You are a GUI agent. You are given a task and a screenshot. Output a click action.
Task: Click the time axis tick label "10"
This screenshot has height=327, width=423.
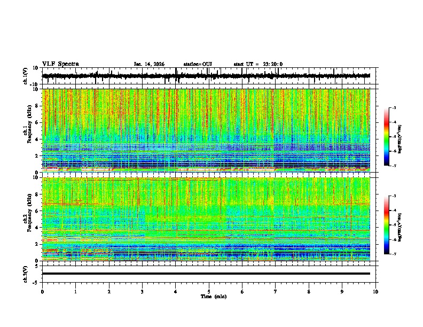(x=375, y=292)
